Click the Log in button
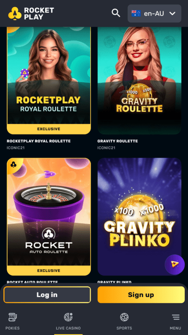188x335 pixels. (47, 295)
